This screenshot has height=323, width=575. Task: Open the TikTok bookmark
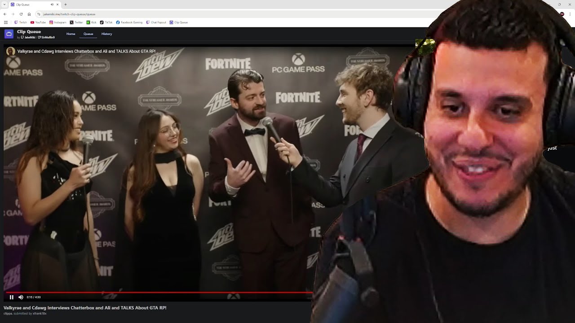tap(106, 22)
